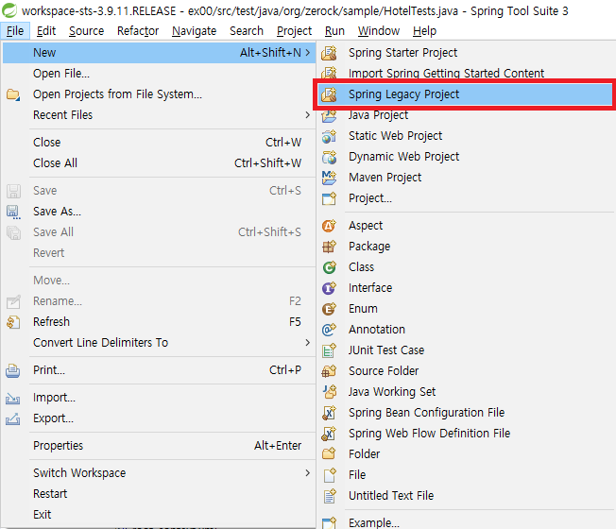Click the Print printer icon
Screen dimensions: 616x529
tap(13, 370)
